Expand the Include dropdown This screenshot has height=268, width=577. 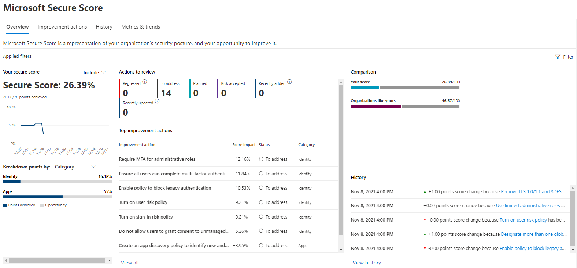coord(95,72)
